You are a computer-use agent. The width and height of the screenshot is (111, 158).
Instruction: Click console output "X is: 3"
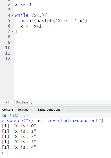click(x=24, y=142)
